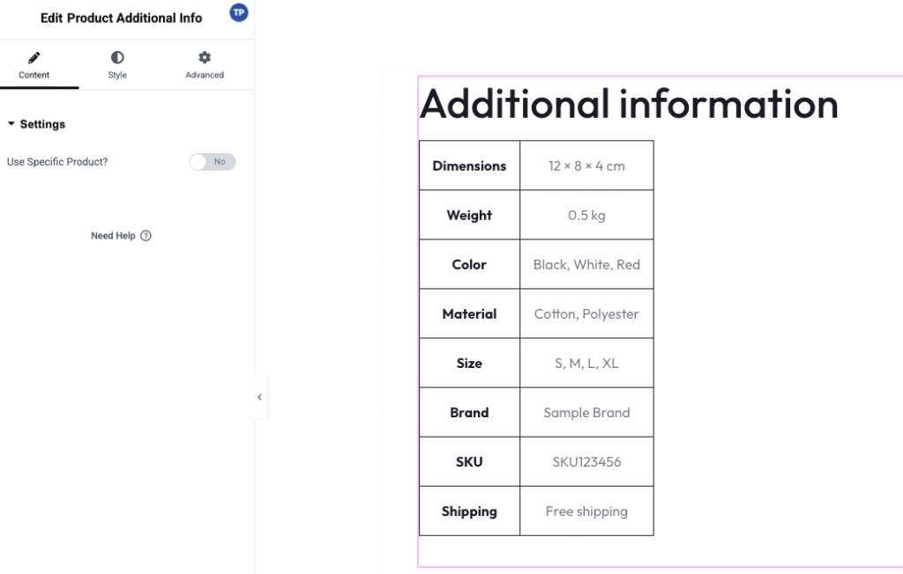Screen dimensions: 903x574
Task: Click the pencil Content icon
Action: pyautogui.click(x=34, y=57)
